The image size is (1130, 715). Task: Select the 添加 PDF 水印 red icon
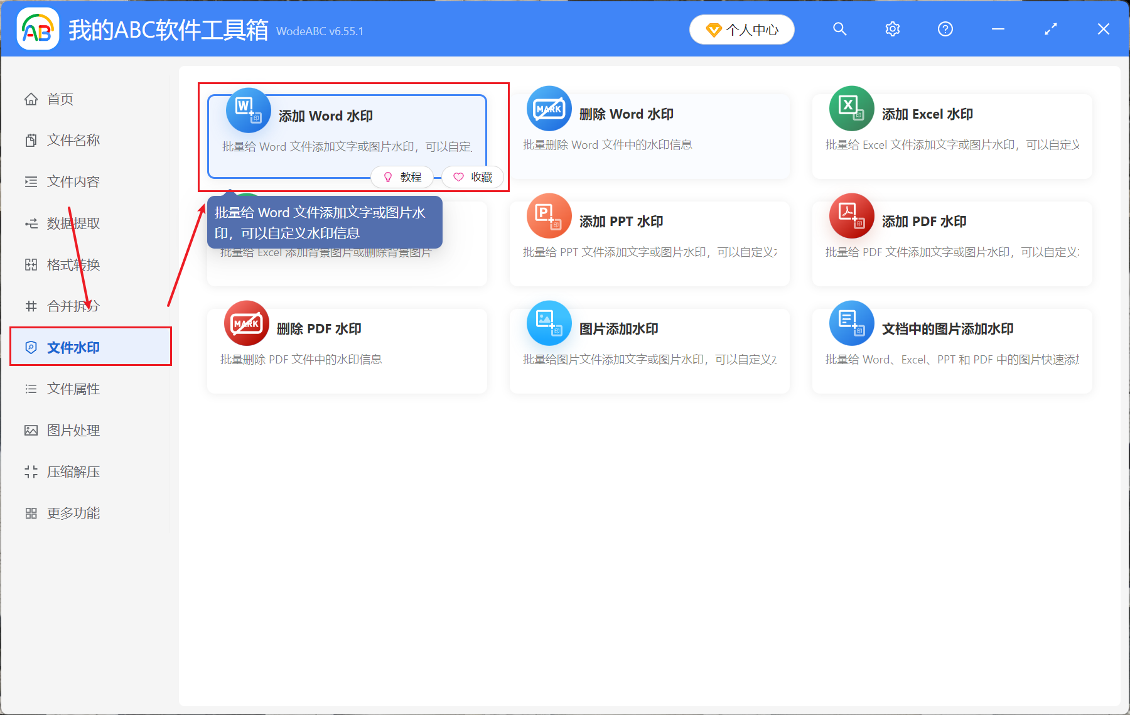[x=851, y=216]
